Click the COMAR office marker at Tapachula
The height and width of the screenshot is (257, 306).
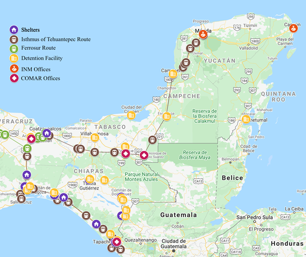click(117, 241)
